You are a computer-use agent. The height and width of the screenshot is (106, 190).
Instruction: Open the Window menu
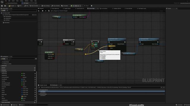(26, 1)
